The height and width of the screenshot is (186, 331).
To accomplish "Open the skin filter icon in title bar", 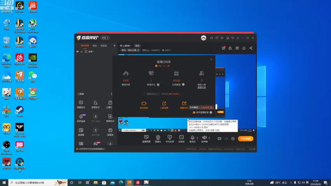I will coord(233,38).
